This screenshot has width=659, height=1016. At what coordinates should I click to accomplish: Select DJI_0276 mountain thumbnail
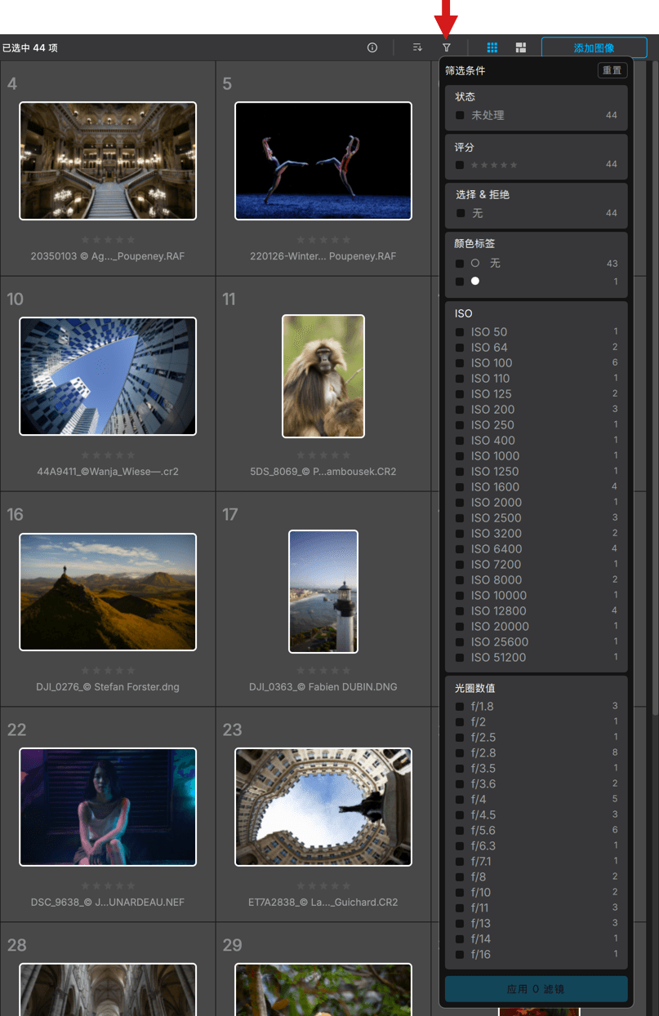pyautogui.click(x=108, y=592)
